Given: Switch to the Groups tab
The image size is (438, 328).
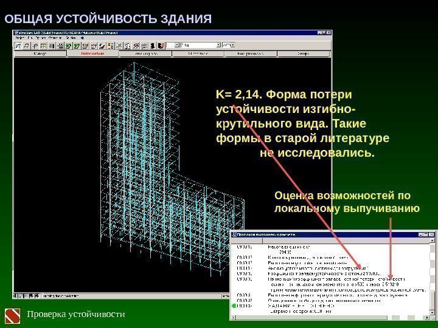Looking at the screenshot, I should pyautogui.click(x=304, y=53).
